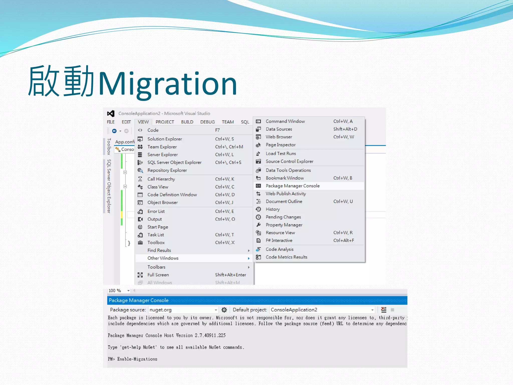Click the Solution Explorer icon in the View menu
This screenshot has height=385, width=513.
tap(140, 139)
